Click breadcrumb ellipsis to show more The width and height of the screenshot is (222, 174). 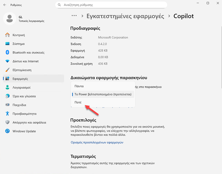click(74, 16)
